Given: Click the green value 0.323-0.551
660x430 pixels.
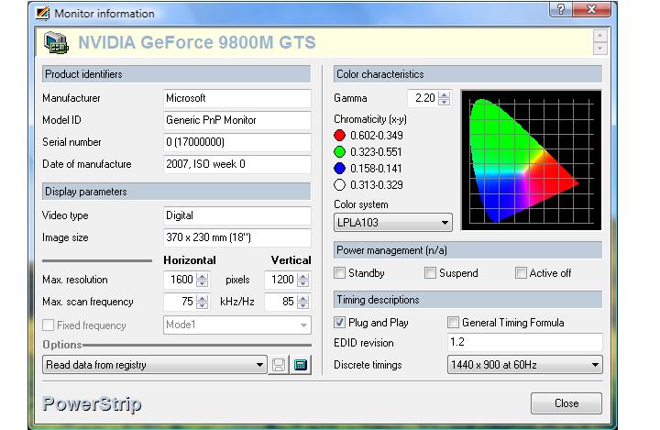Looking at the screenshot, I should [x=377, y=151].
